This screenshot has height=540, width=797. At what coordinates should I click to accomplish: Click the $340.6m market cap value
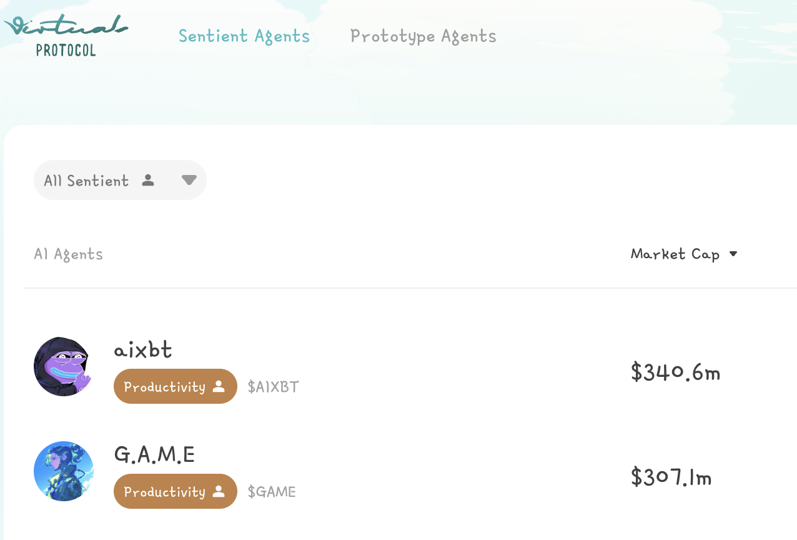(x=675, y=372)
